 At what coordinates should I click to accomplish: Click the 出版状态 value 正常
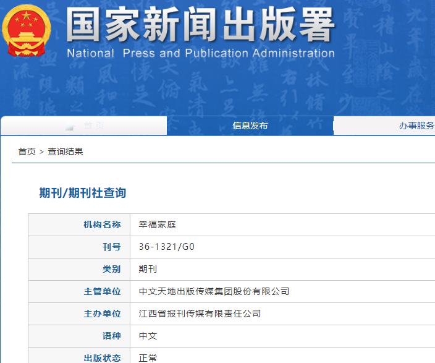tap(148, 357)
